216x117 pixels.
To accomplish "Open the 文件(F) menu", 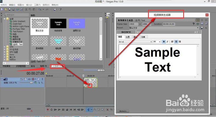I will click(x=4, y=5).
